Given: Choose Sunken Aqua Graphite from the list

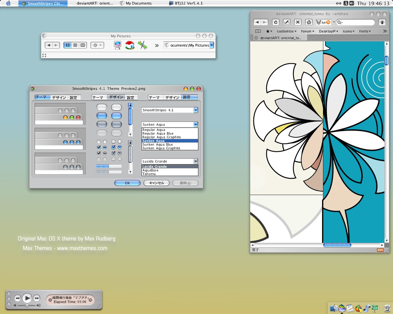Looking at the screenshot, I should coord(170,148).
